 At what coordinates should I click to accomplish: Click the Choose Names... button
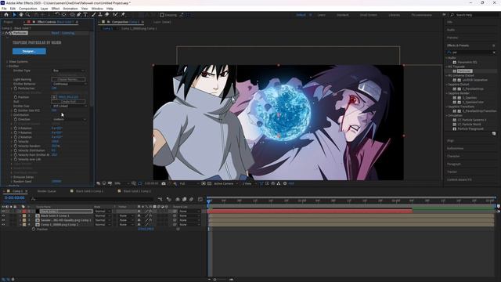[68, 79]
